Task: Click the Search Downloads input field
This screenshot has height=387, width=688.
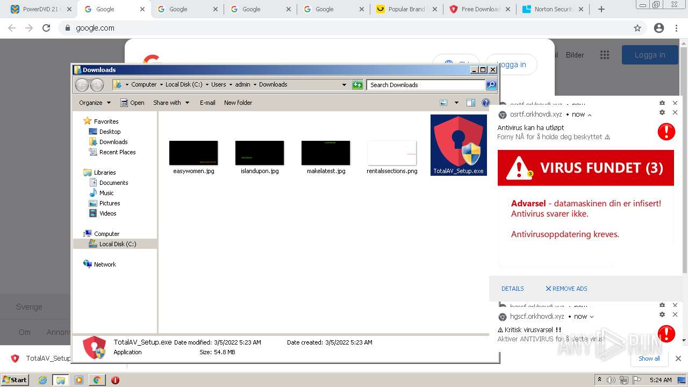Action: [x=426, y=85]
